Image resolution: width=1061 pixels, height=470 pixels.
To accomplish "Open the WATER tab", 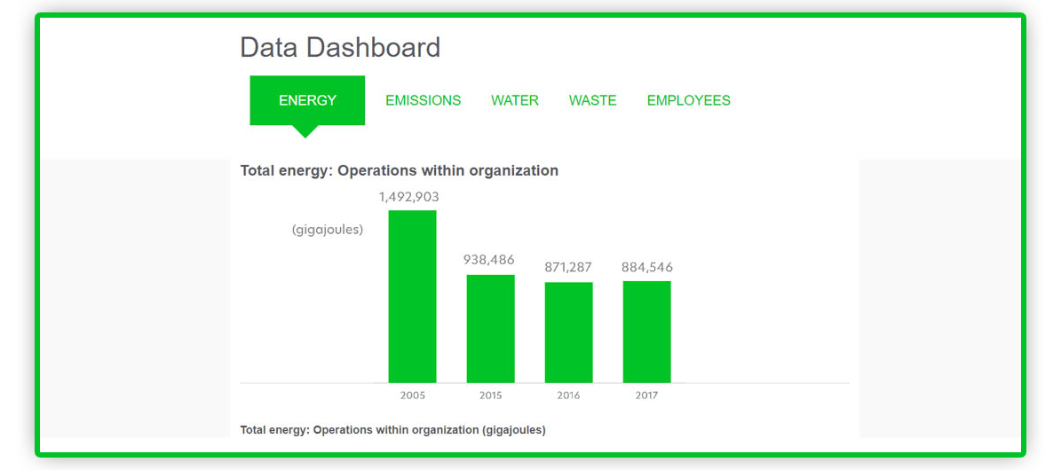I will click(515, 101).
